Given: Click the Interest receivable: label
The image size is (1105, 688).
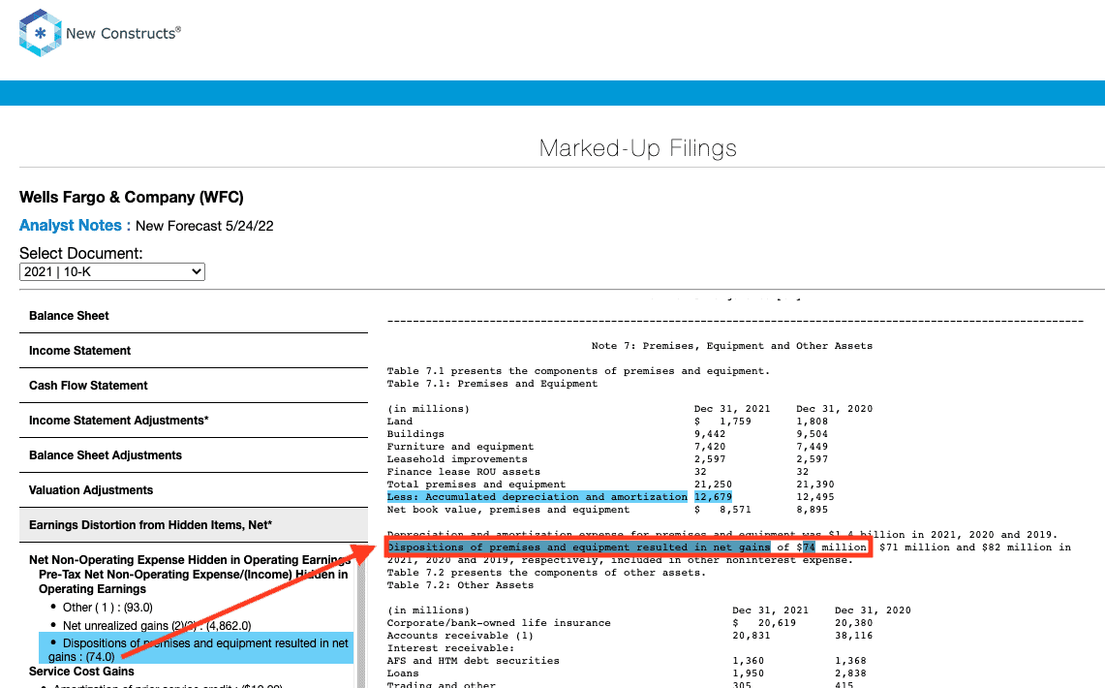Looking at the screenshot, I should tap(450, 648).
